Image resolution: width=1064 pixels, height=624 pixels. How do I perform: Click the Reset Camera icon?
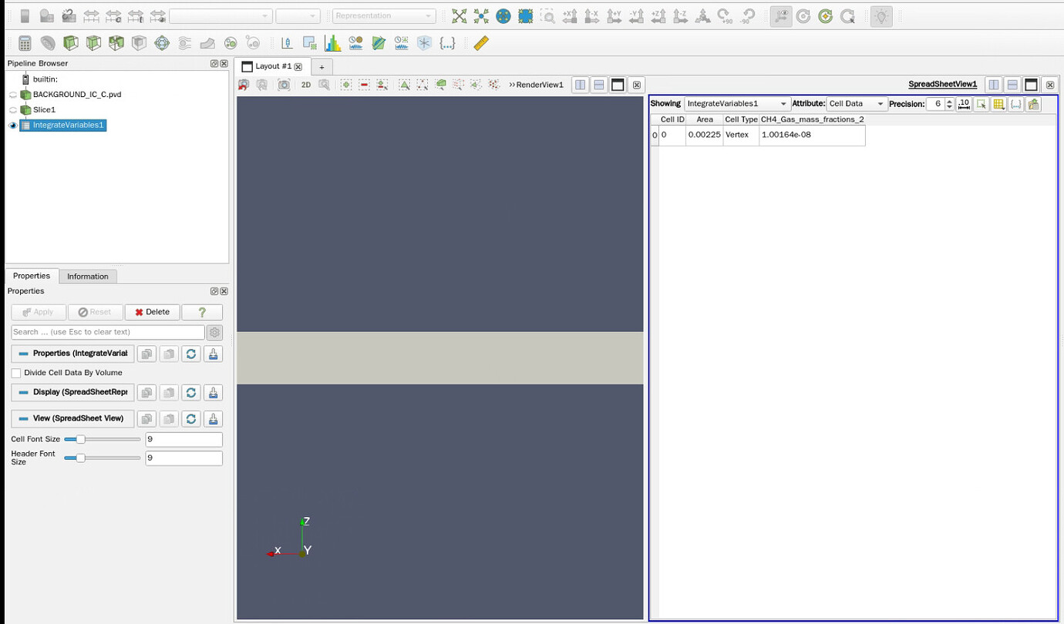[460, 15]
